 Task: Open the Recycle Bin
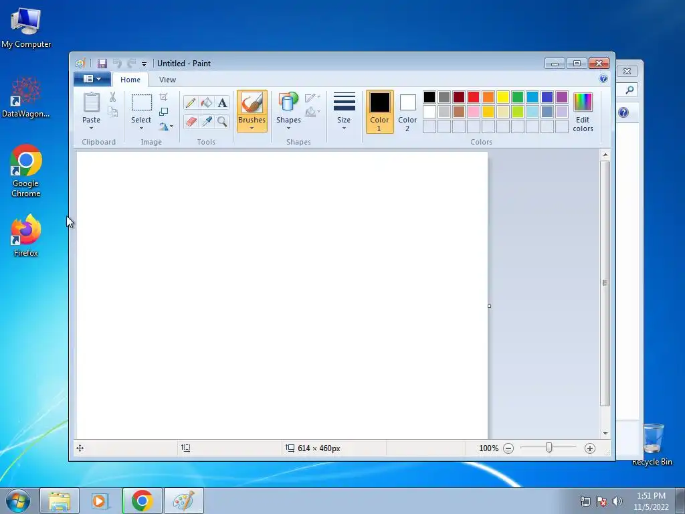tap(652, 444)
